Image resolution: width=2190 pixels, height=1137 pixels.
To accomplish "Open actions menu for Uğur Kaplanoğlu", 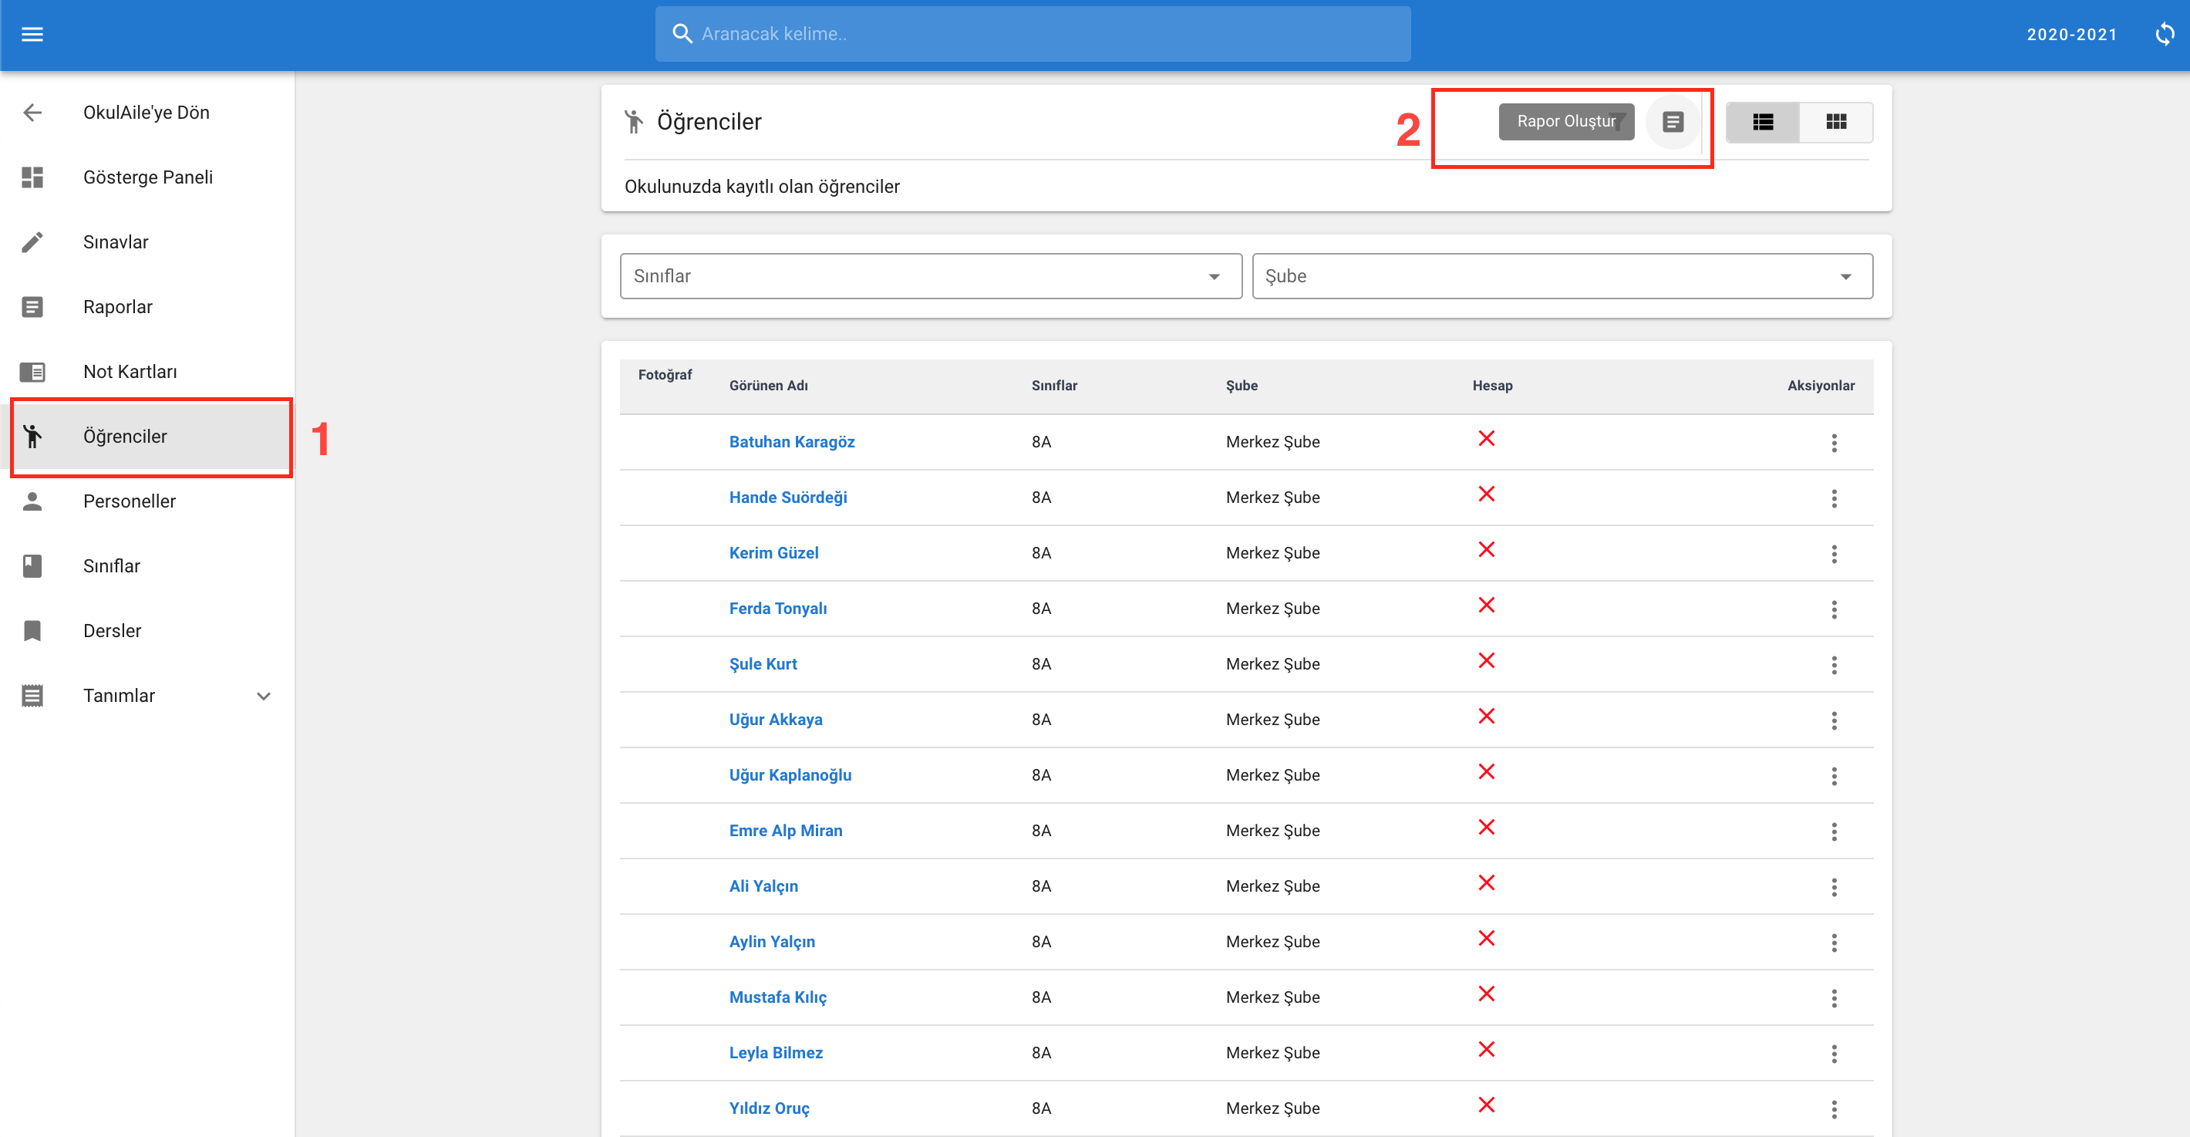I will point(1834,775).
